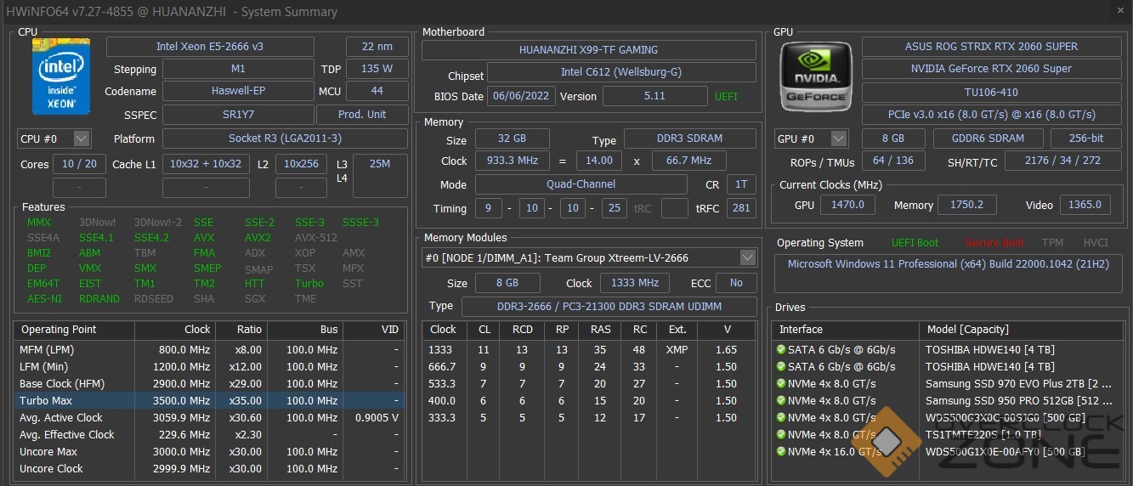Click status icon for WDS500G3X0C drive
This screenshot has height=486, width=1133.
pyautogui.click(x=780, y=417)
